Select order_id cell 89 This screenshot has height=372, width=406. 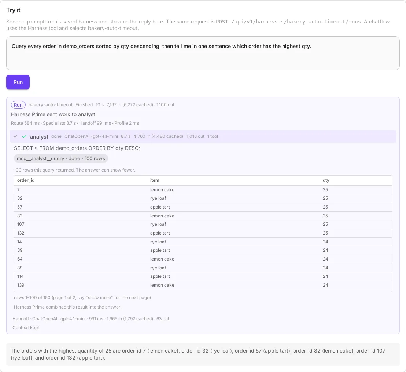(x=20, y=268)
